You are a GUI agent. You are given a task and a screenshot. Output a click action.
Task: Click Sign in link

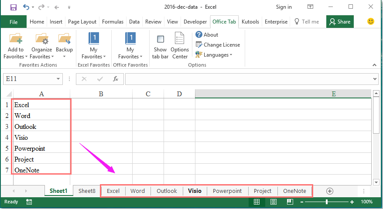pyautogui.click(x=284, y=7)
